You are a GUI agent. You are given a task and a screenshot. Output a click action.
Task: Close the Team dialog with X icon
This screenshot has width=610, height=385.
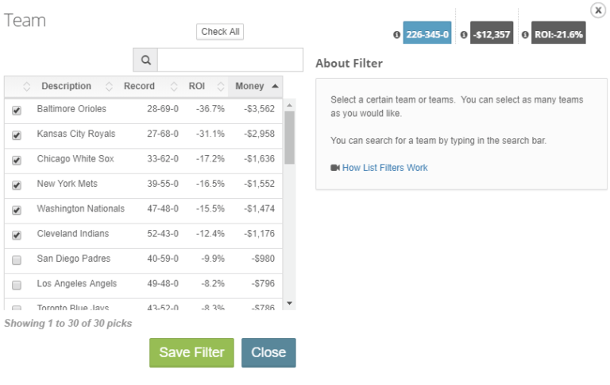coord(598,10)
